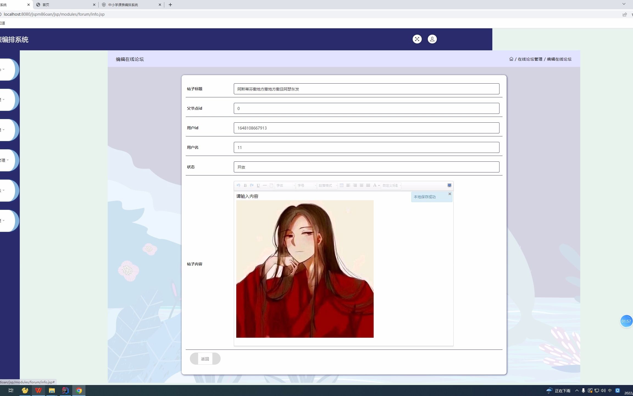The image size is (633, 396).
Task: Click the blue Q tray application icon
Action: coord(618,391)
